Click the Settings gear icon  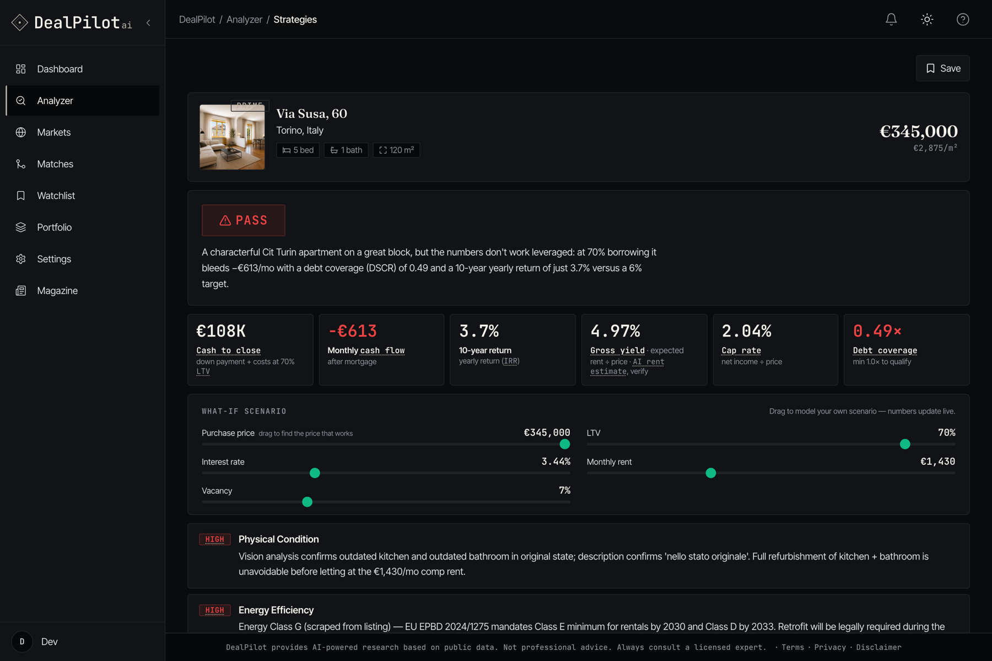click(21, 259)
